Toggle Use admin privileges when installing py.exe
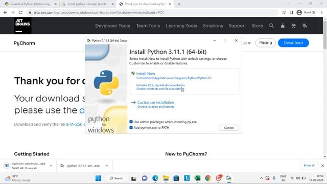327x184 pixels. [131, 122]
